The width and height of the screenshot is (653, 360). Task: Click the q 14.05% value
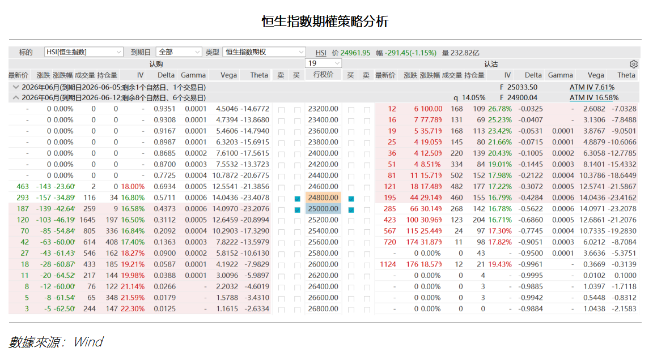click(x=469, y=98)
